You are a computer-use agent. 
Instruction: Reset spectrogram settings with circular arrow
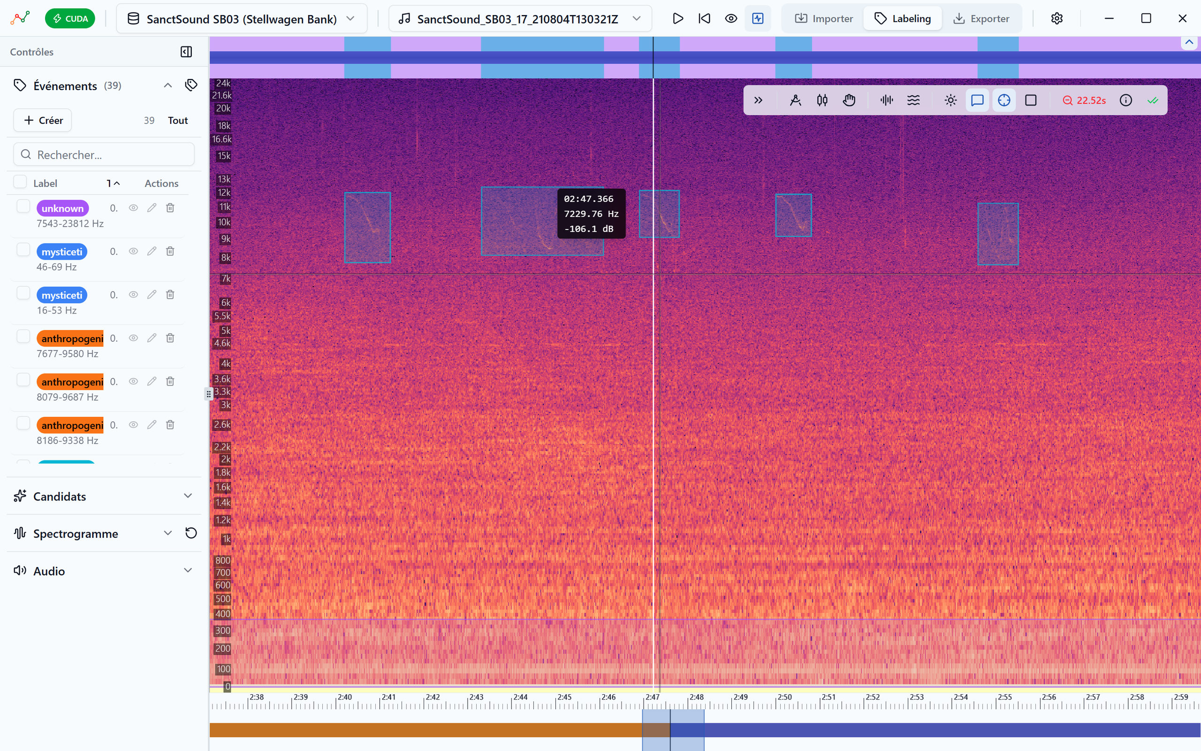click(x=191, y=533)
